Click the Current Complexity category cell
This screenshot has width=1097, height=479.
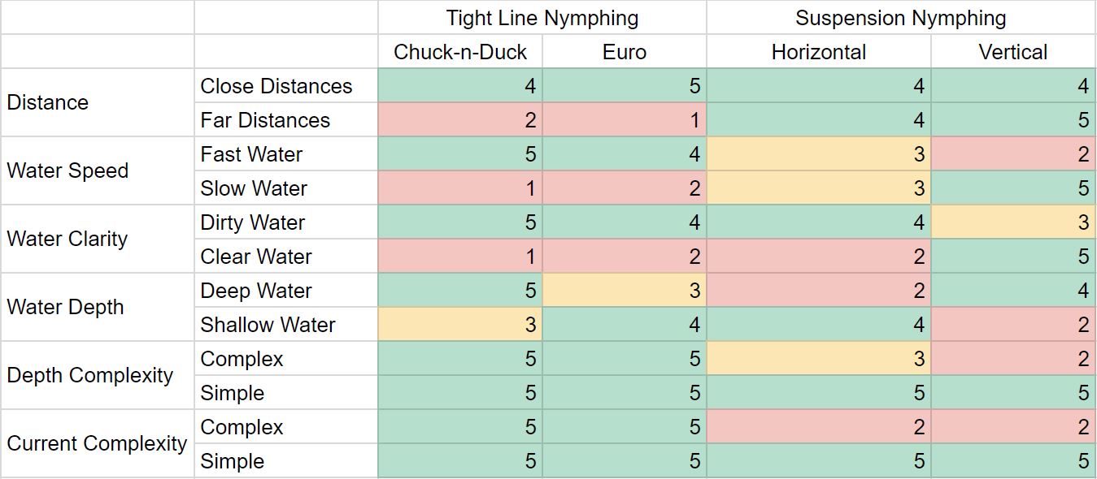98,444
